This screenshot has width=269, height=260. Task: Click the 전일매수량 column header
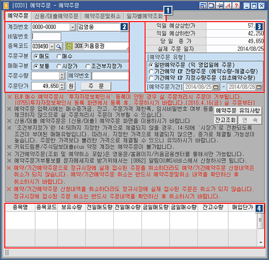[127, 207]
